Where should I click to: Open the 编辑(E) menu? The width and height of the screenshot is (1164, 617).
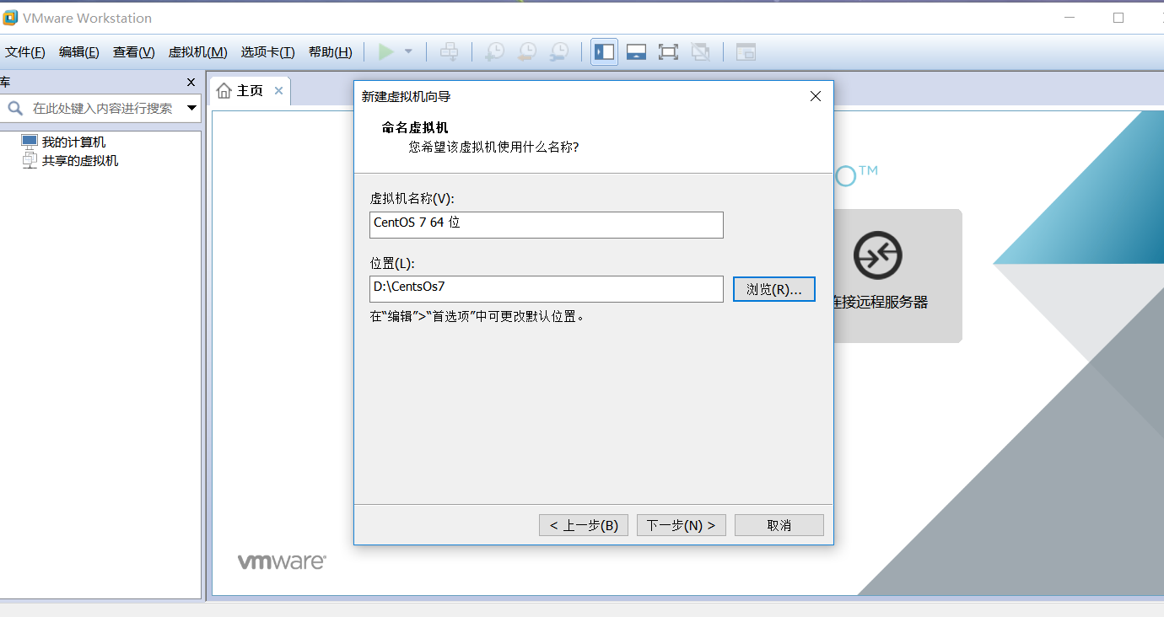tap(79, 52)
